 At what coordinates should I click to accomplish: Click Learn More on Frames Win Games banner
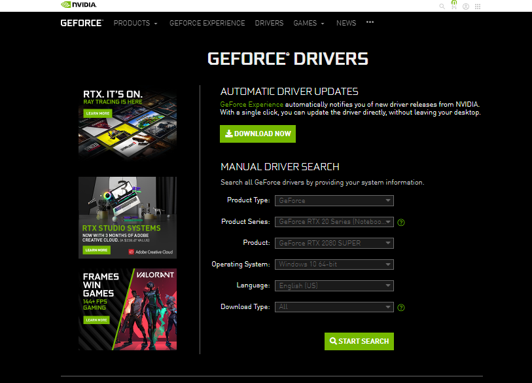tap(96, 320)
